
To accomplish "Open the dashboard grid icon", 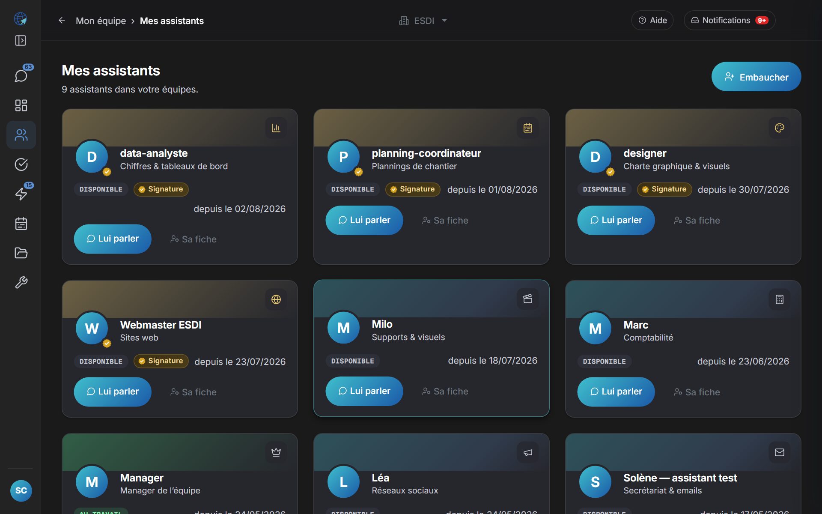I will coord(21,105).
